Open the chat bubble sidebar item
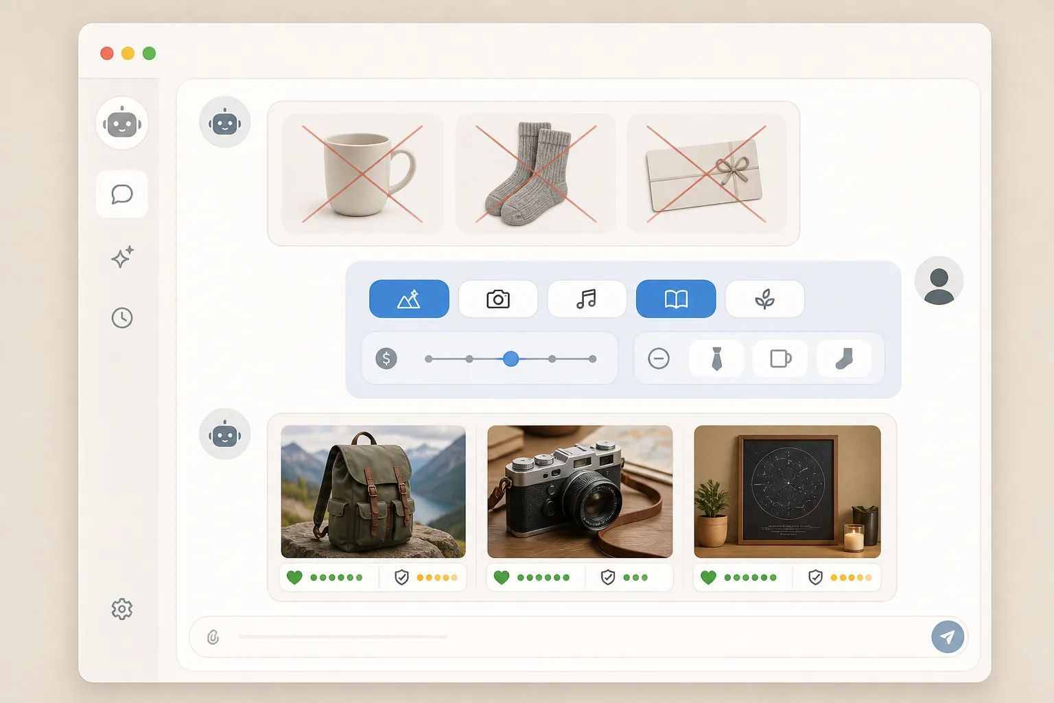Screen dimensions: 1054x703 point(122,194)
